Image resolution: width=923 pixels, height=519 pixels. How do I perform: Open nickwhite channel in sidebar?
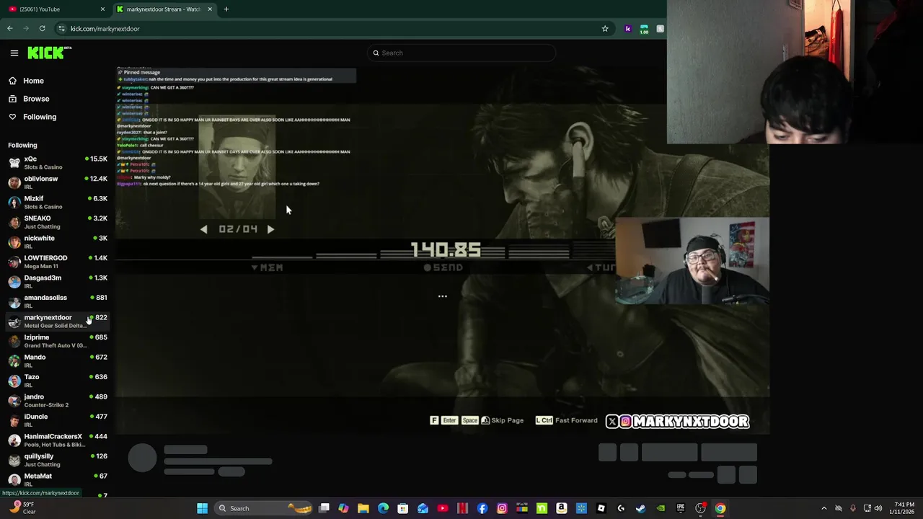(58, 241)
